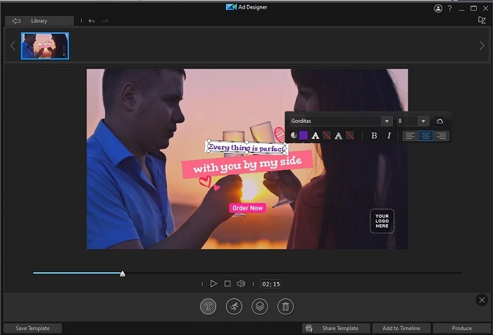Image resolution: width=493 pixels, height=335 pixels.
Task: Select the ad scene thumbnail
Action: (x=45, y=46)
